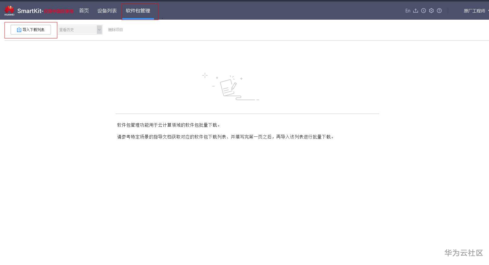The width and height of the screenshot is (489, 265).
Task: Click the paragraph starting with '请参考特定场景的指导文档'
Action: [x=226, y=137]
